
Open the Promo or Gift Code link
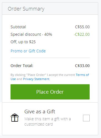pos(28,51)
